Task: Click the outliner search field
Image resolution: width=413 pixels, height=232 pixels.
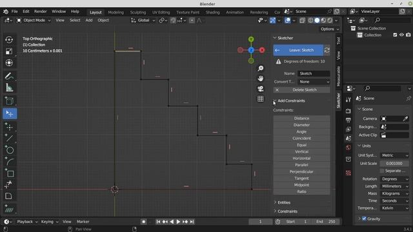Action: 392,20
